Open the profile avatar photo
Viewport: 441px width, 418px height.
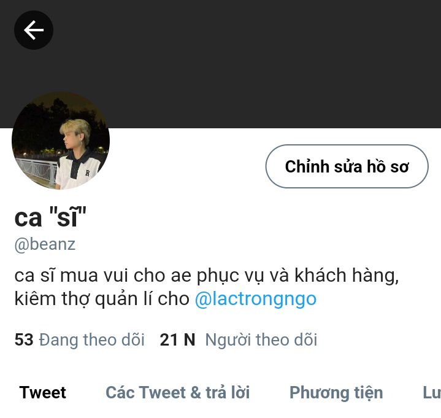[x=61, y=141]
